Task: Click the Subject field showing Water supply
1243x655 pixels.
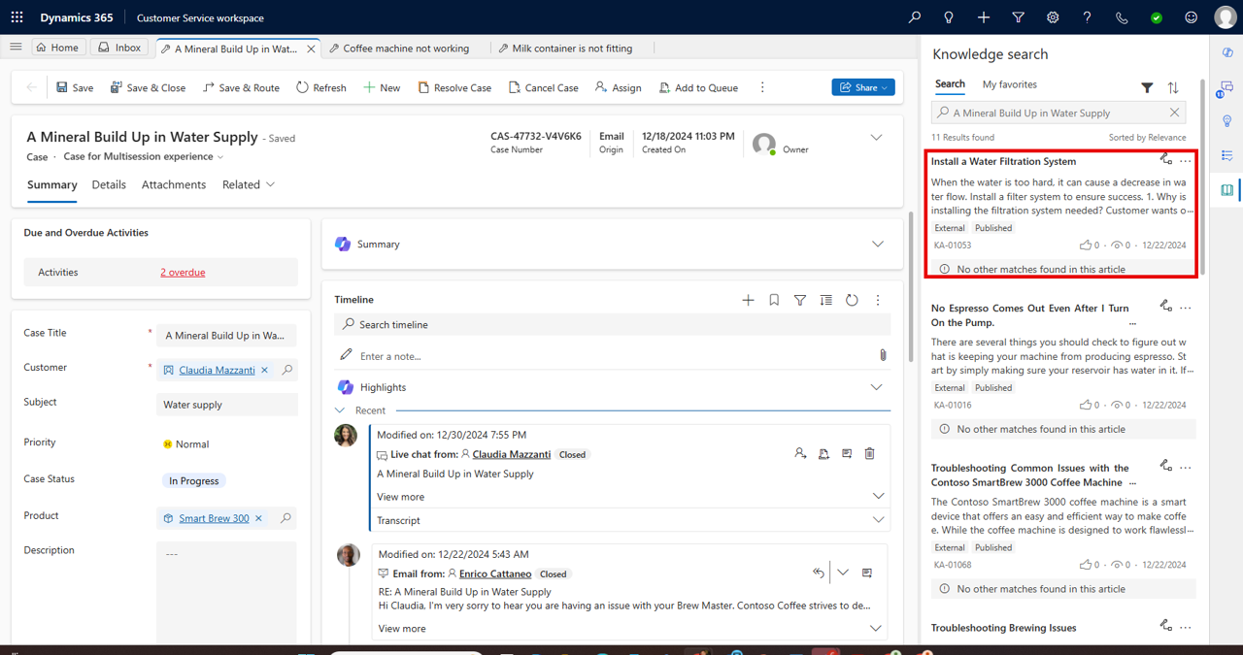Action: tap(226, 405)
